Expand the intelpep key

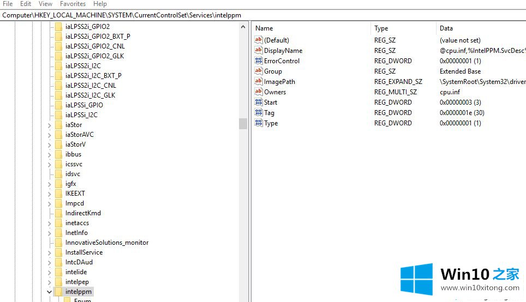(x=49, y=282)
